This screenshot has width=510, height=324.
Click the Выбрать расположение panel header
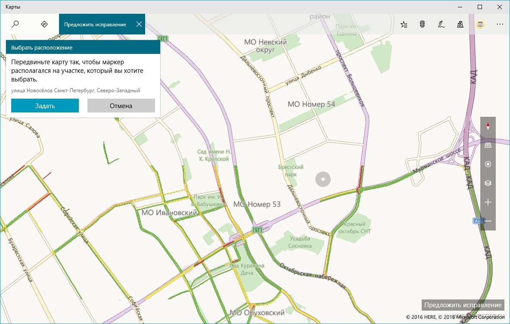point(83,47)
